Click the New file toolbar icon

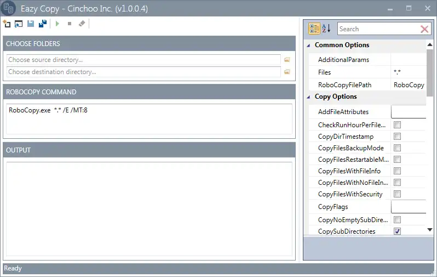pyautogui.click(x=7, y=24)
